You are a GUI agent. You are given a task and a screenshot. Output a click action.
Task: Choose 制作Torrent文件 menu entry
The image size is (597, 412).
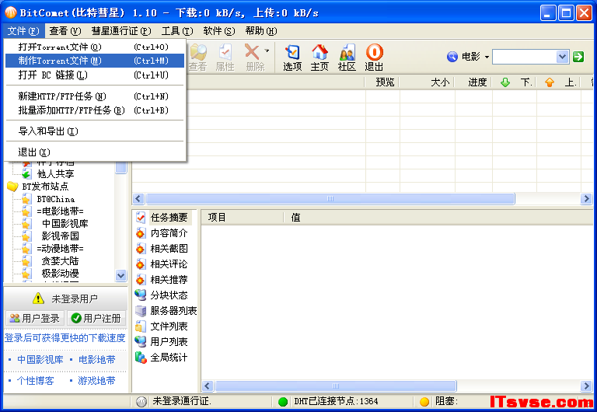click(95, 61)
